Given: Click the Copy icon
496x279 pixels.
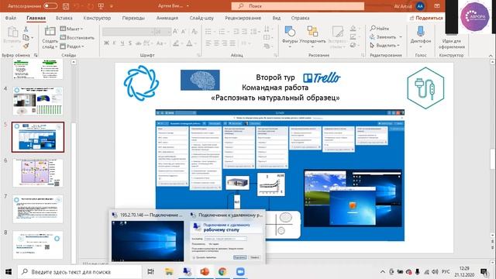Looking at the screenshot, I should tap(26, 38).
